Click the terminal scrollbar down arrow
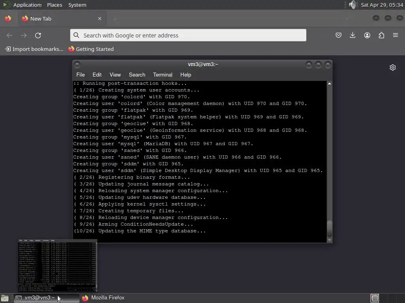405x303 pixels. (x=329, y=240)
